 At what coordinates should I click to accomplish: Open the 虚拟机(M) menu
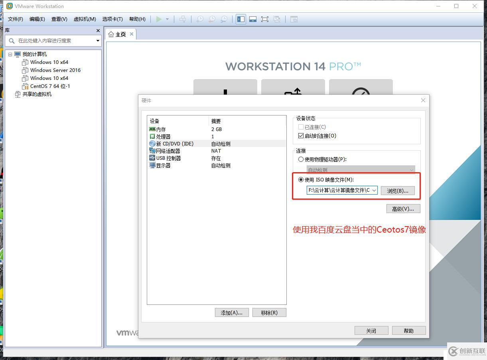click(x=85, y=19)
